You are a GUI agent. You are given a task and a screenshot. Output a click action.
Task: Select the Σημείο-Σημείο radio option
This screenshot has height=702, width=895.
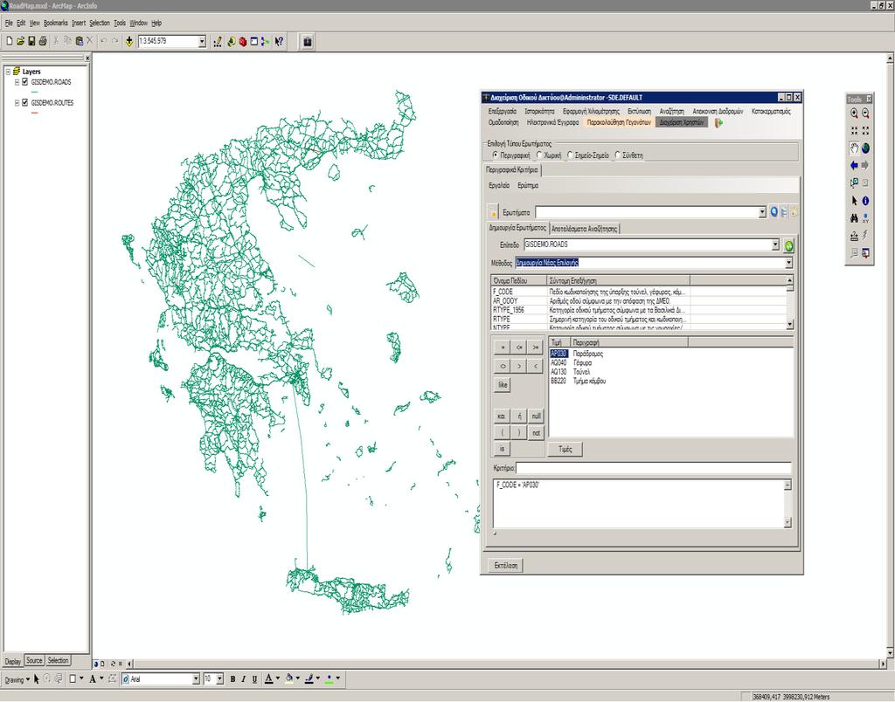[570, 155]
